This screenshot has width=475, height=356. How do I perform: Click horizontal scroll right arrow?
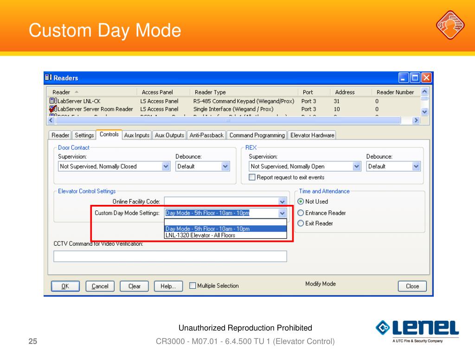pyautogui.click(x=416, y=121)
